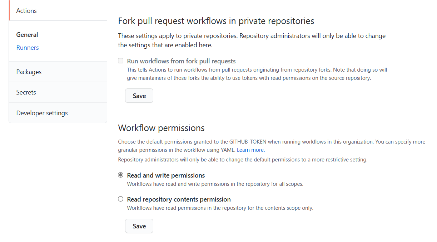Screen dimensions: 437x242
Task: Enable running workflows from fork pull requests
Action: click(x=120, y=61)
